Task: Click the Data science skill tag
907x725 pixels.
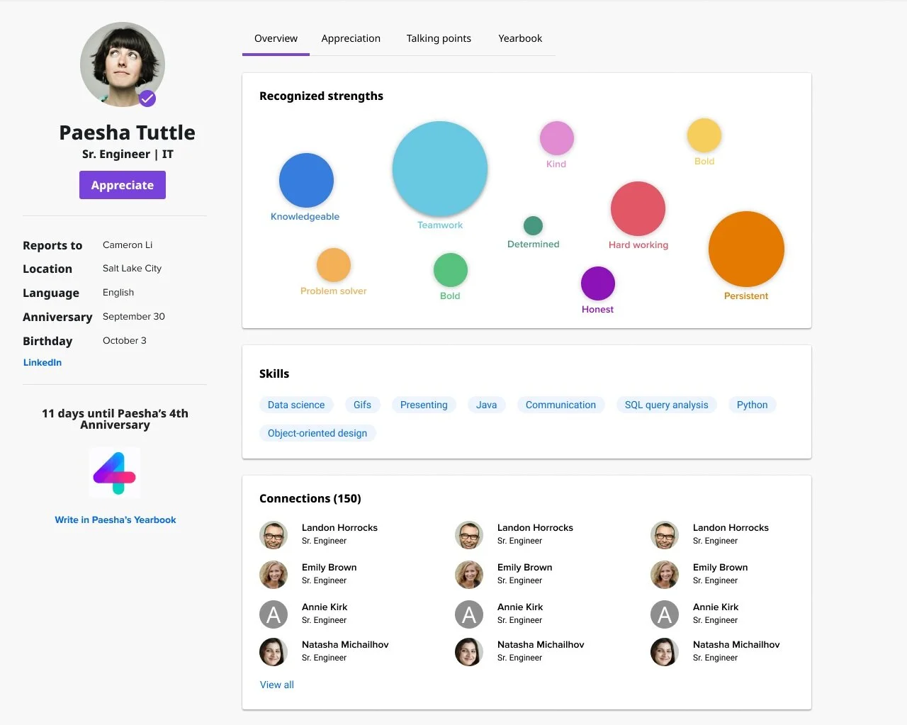Action: coord(296,405)
